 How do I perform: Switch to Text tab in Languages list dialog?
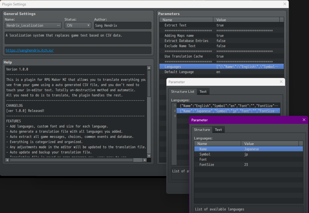point(203,91)
